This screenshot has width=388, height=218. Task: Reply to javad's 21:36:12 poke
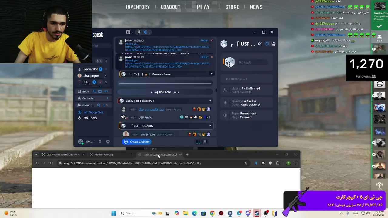pos(204,40)
